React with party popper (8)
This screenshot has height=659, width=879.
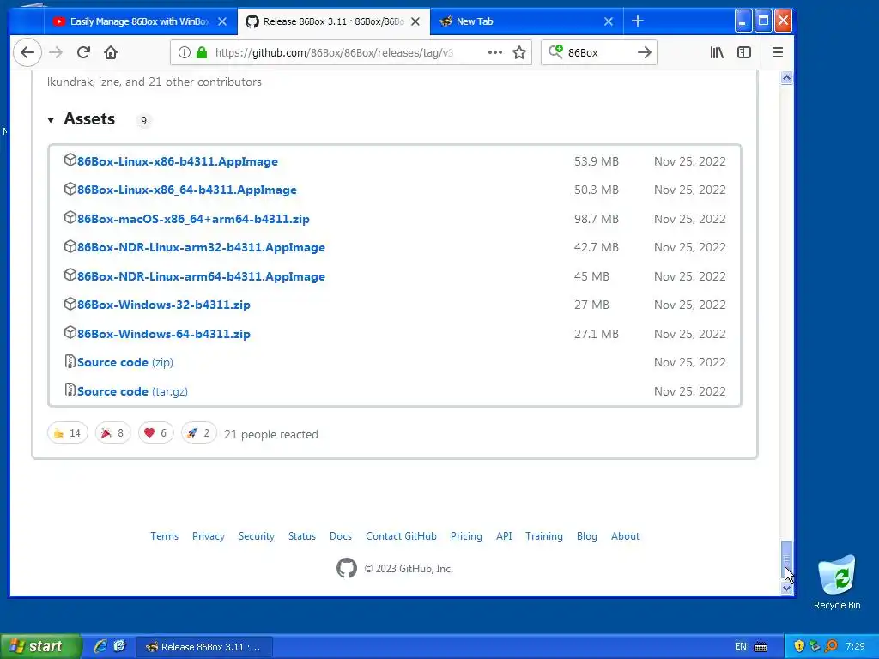(x=112, y=432)
